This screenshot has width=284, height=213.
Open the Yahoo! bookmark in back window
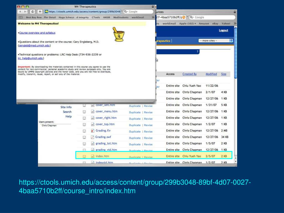tap(226, 24)
